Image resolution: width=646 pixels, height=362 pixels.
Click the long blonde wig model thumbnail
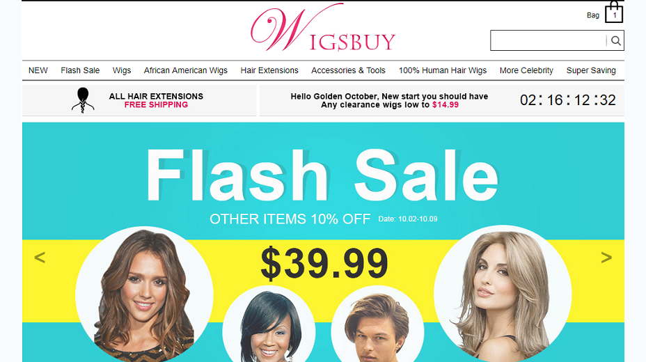point(503,293)
